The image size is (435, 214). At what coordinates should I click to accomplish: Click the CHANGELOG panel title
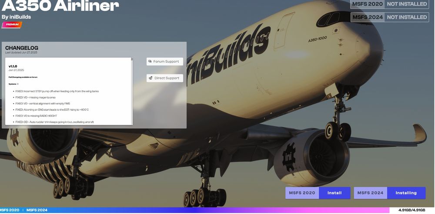pos(22,48)
